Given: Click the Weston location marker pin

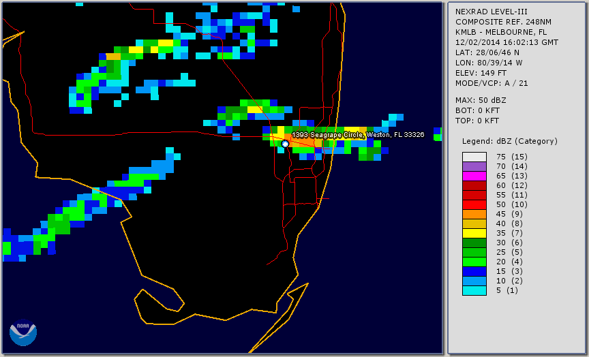Looking at the screenshot, I should tap(285, 144).
